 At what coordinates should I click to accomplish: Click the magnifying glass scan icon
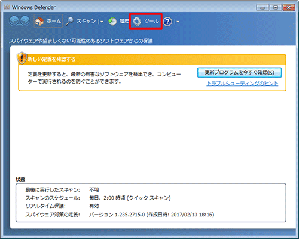(x=69, y=21)
